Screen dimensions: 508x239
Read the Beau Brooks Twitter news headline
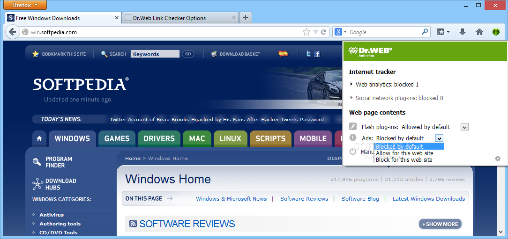coord(217,119)
